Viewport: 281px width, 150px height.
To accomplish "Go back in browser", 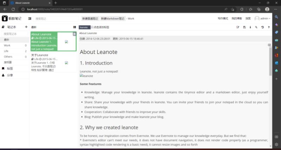I will (x=5, y=9).
